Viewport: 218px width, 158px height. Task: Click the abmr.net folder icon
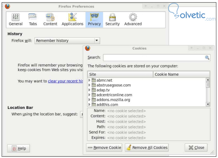coord(94,80)
